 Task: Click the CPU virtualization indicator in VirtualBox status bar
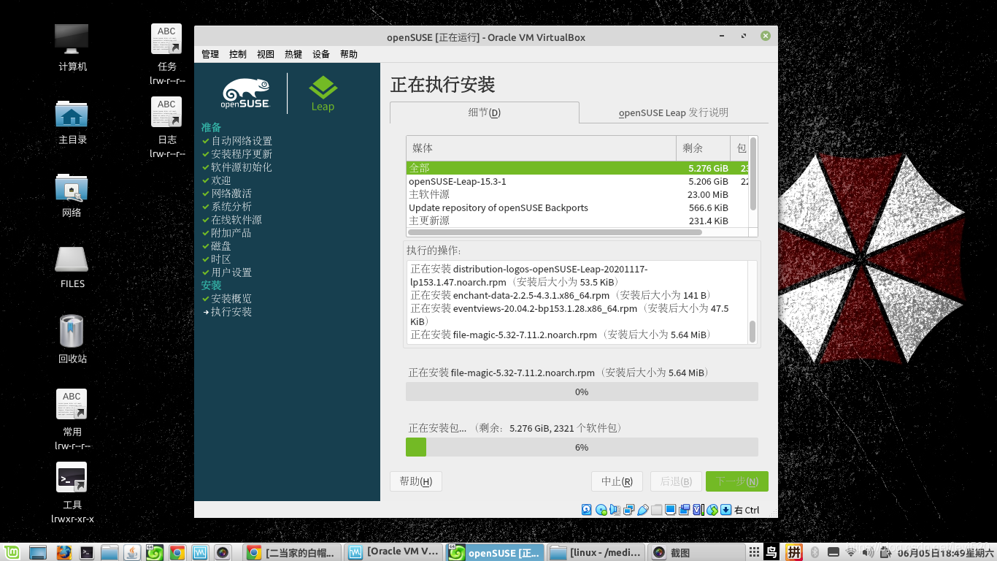tap(698, 510)
